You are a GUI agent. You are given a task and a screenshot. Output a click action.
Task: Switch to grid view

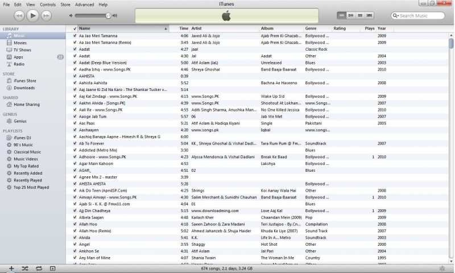360,15
